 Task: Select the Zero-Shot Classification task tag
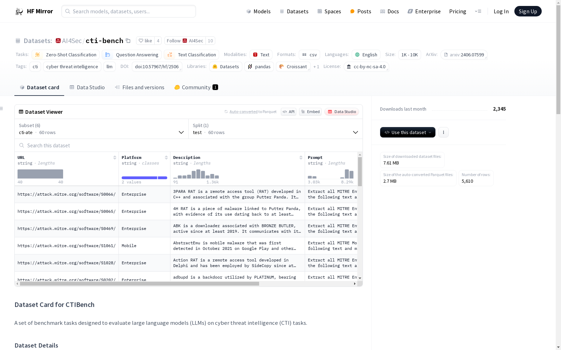66,55
